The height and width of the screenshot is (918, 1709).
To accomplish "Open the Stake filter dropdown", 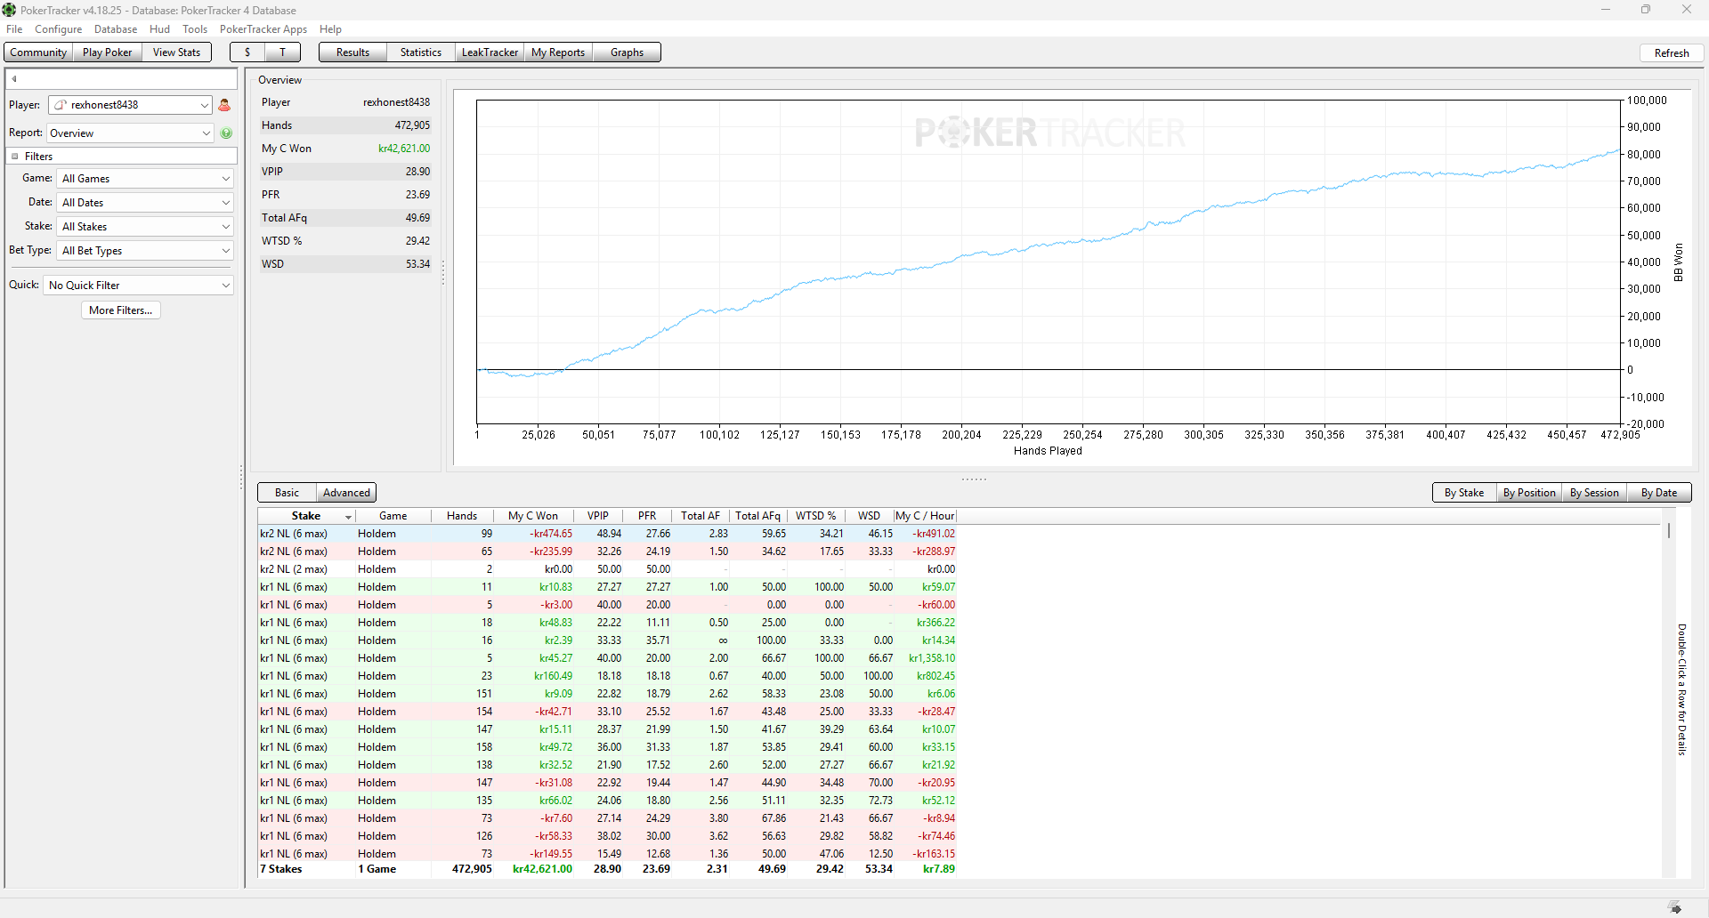I will coord(145,227).
